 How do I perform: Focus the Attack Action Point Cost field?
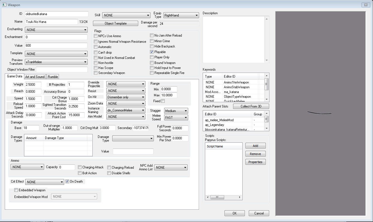point(76,115)
